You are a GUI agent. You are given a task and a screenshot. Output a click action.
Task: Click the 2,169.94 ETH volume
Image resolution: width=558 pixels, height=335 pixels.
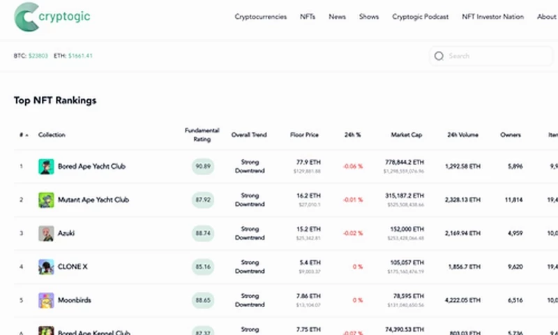pos(462,233)
